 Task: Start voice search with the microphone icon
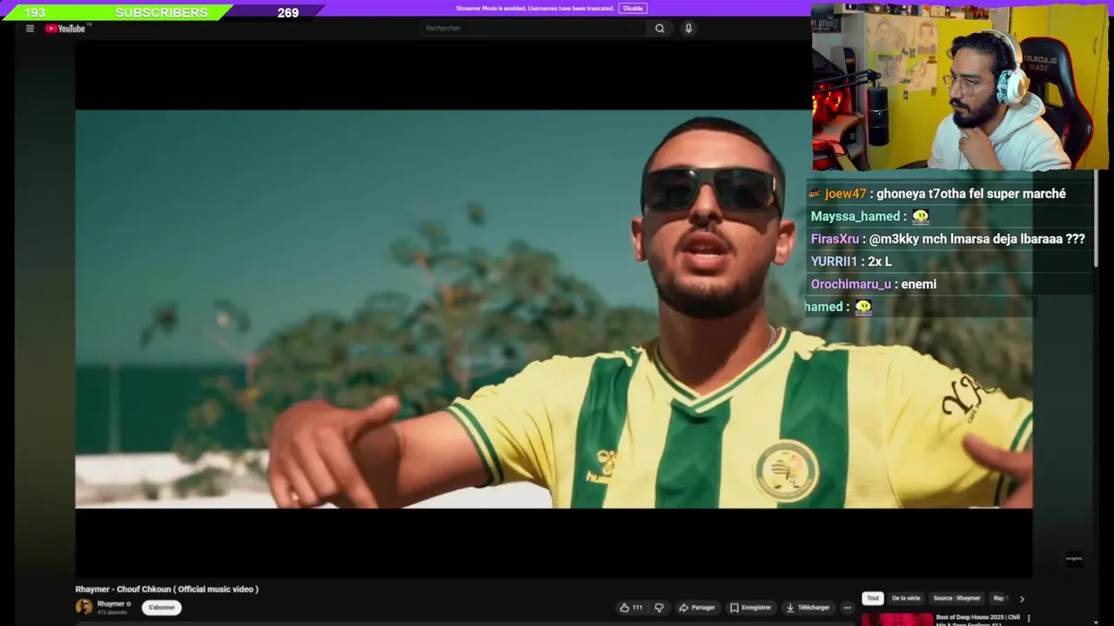pos(688,29)
